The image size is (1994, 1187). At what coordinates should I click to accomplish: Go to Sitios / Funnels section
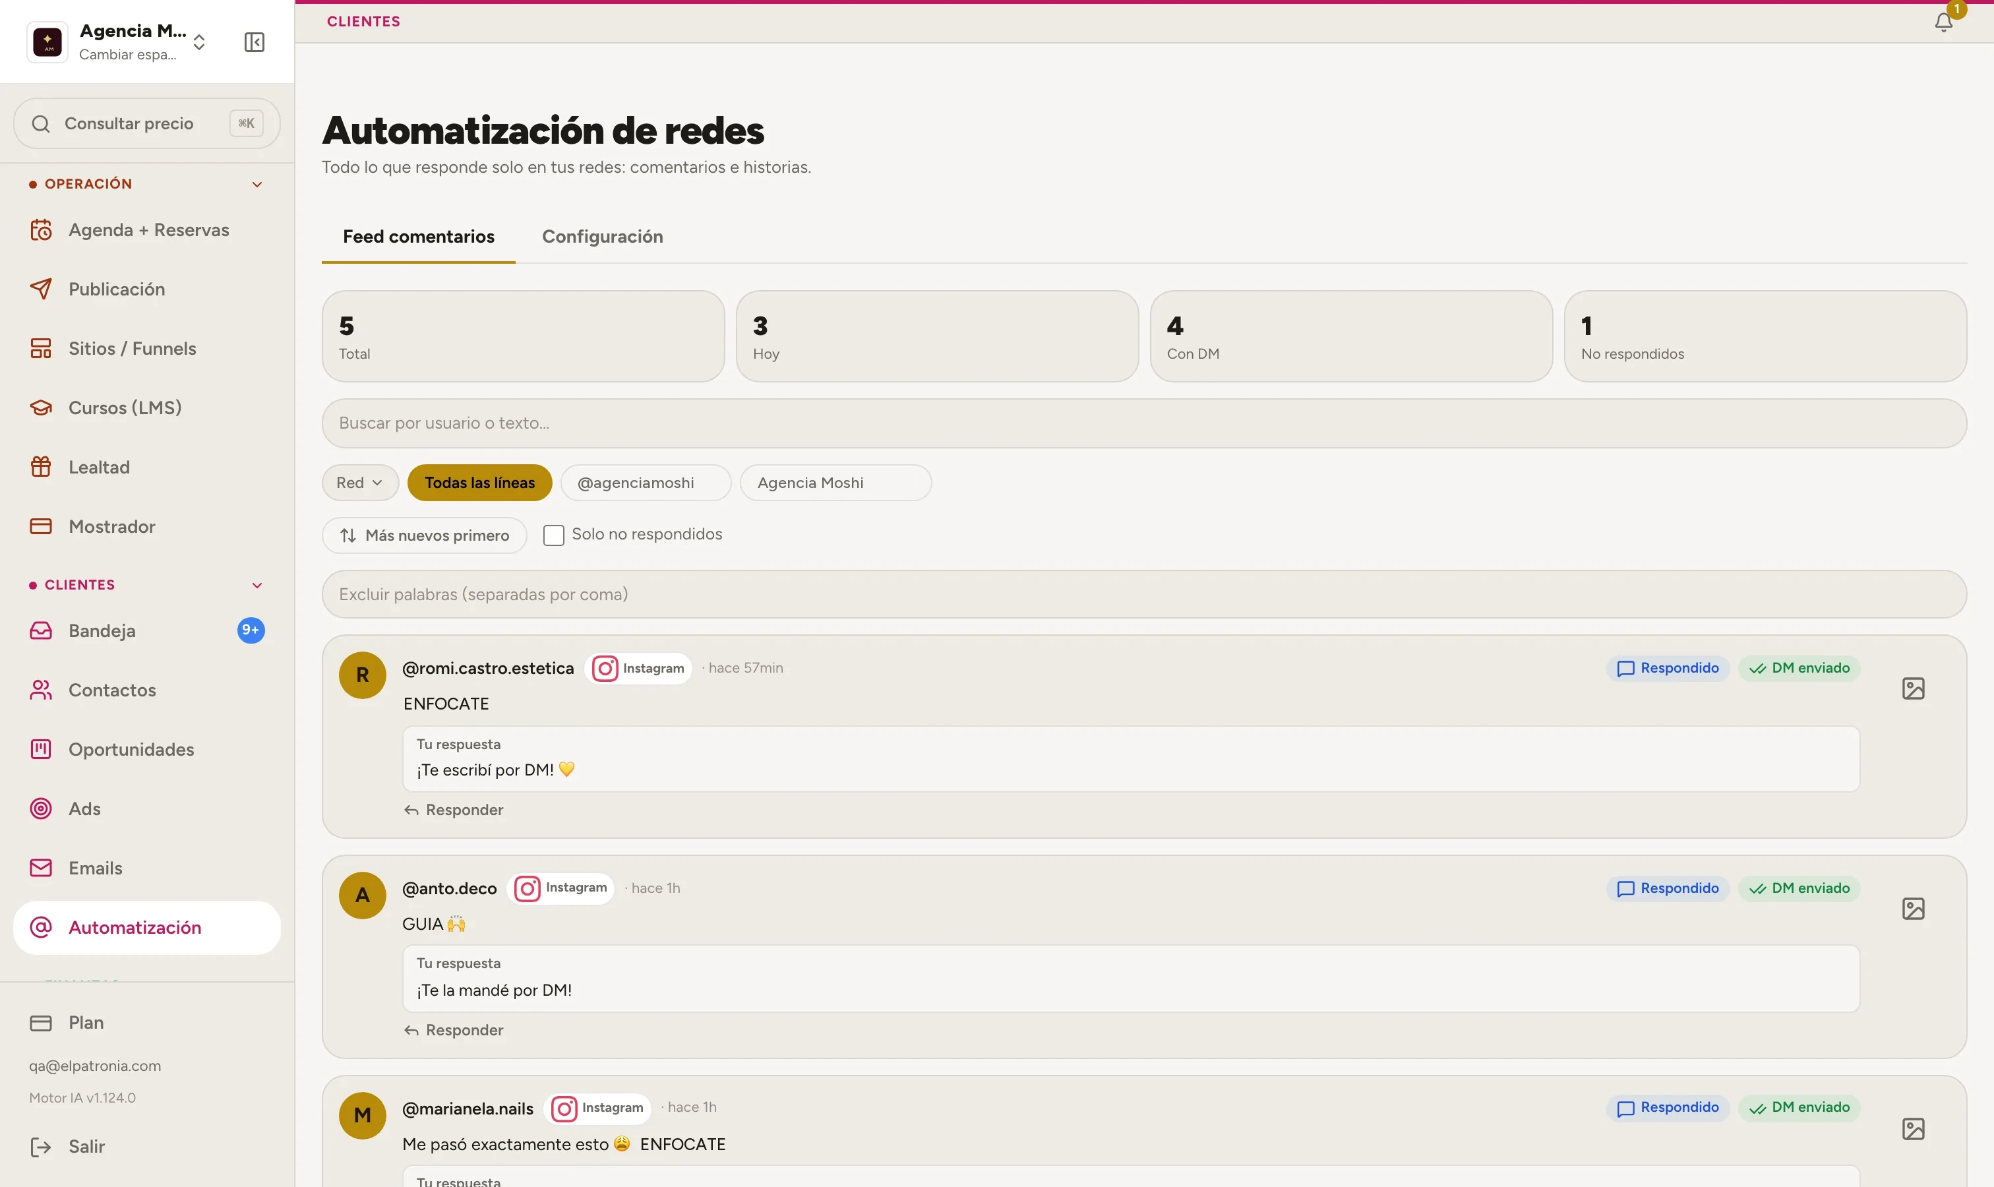pyautogui.click(x=147, y=349)
